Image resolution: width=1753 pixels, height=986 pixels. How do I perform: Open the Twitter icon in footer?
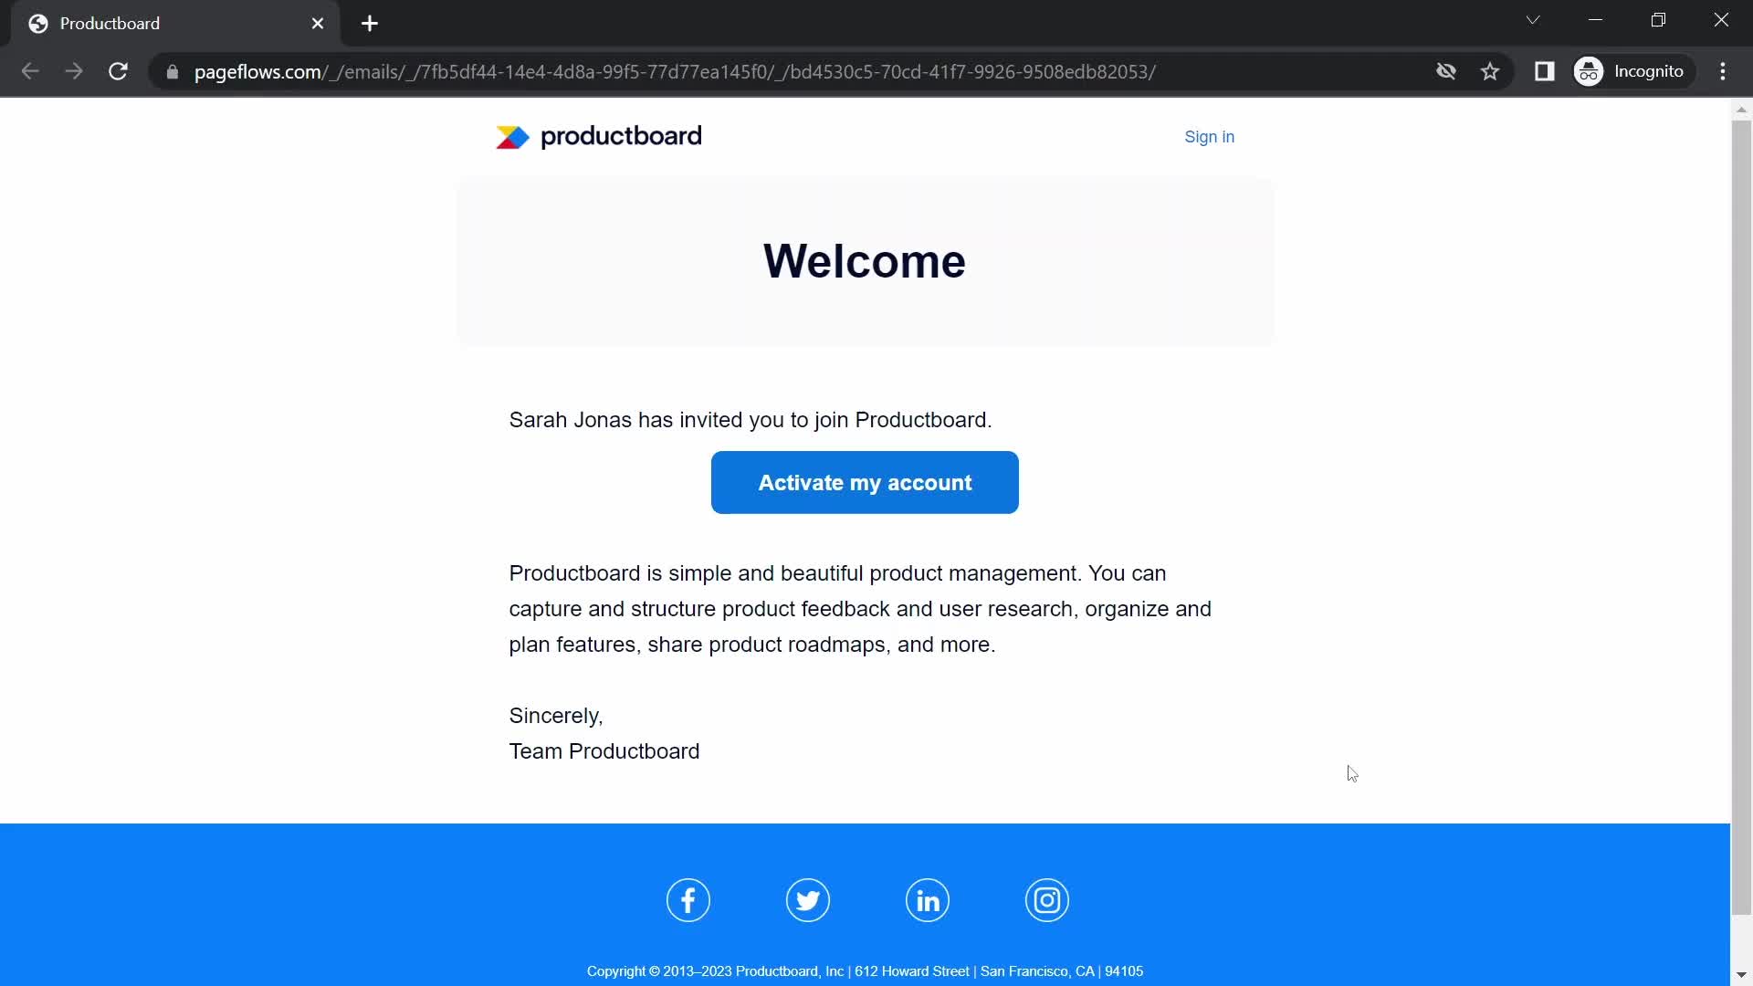[807, 900]
